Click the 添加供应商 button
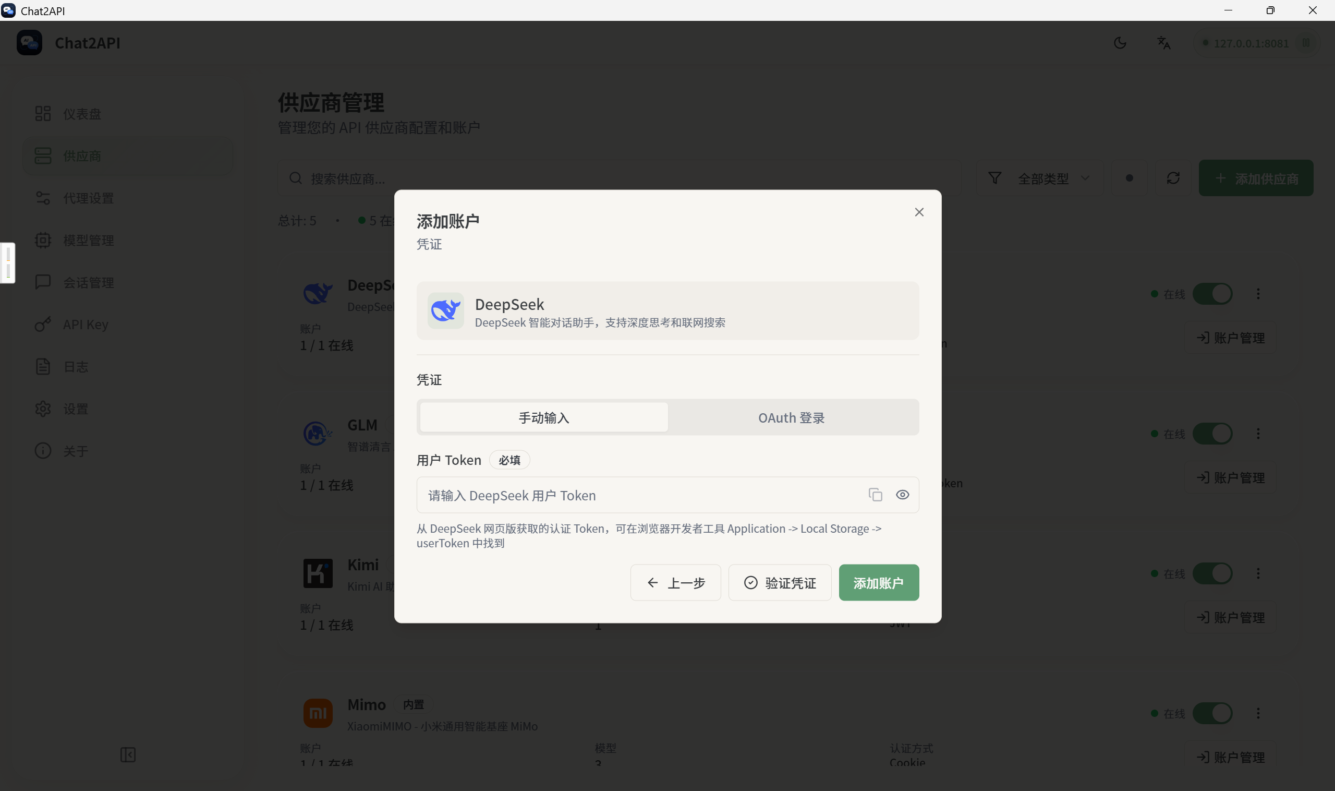1335x791 pixels. pos(1256,178)
